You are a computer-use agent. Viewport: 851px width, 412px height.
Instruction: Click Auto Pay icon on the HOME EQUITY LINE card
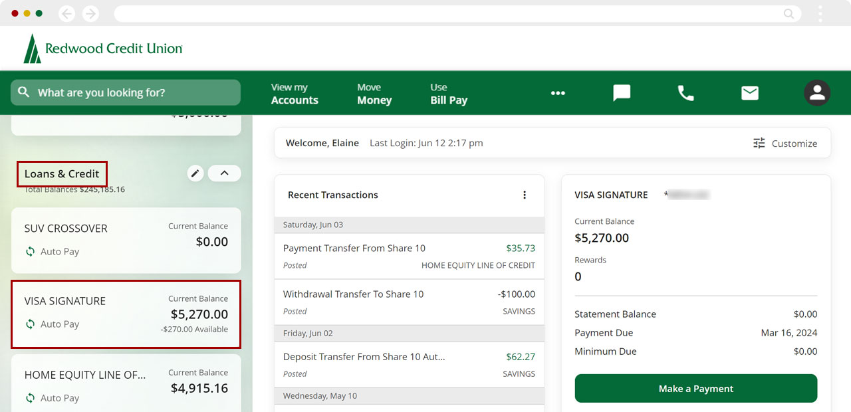click(x=30, y=398)
